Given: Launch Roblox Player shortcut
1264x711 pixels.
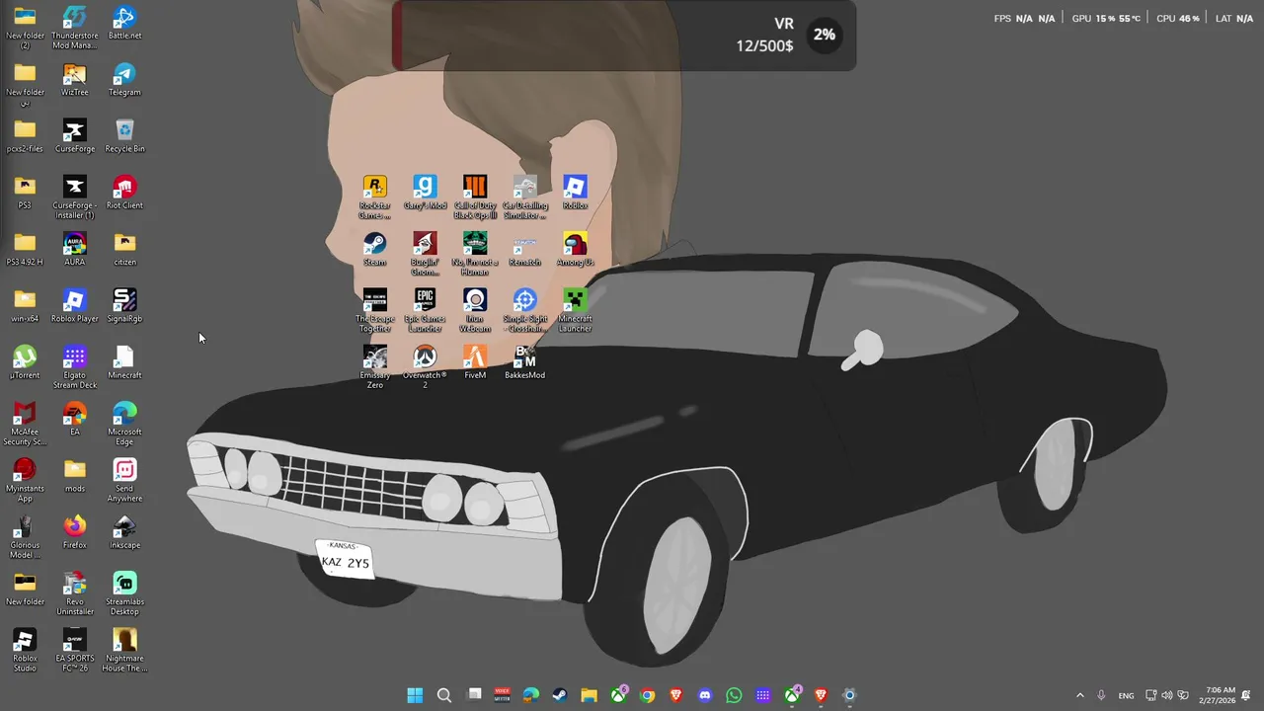Looking at the screenshot, I should pyautogui.click(x=74, y=306).
